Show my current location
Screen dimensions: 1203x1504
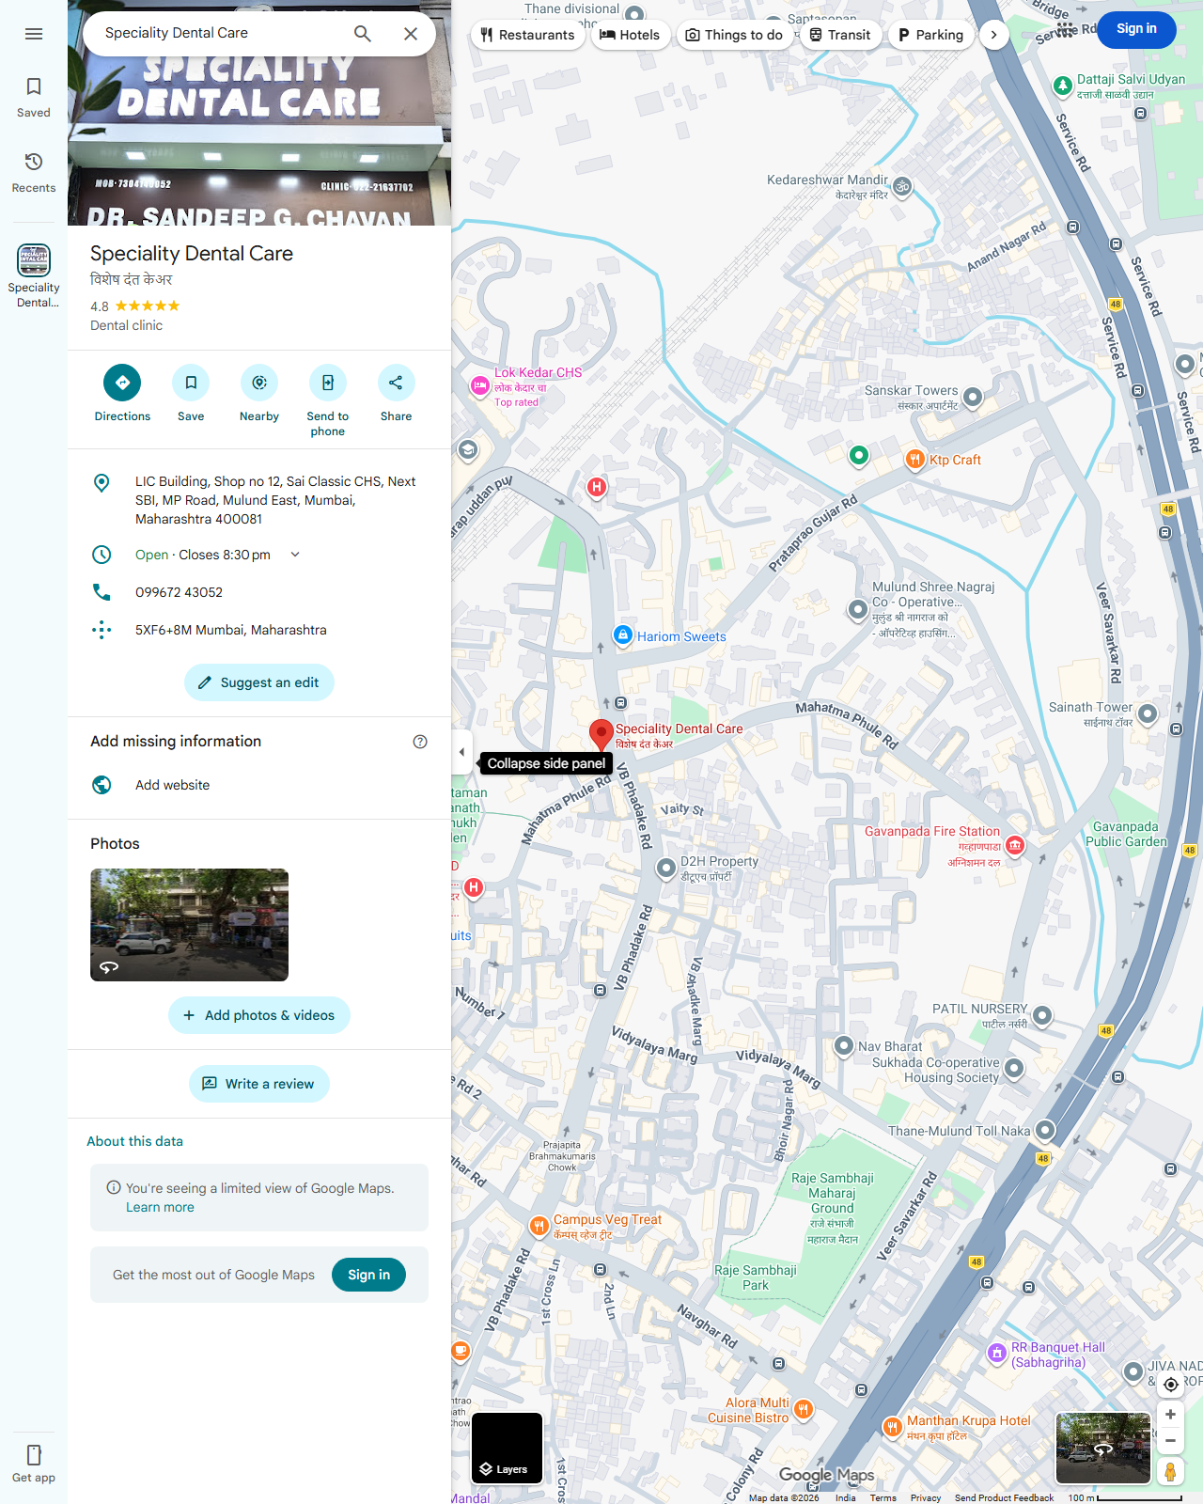tap(1170, 1384)
